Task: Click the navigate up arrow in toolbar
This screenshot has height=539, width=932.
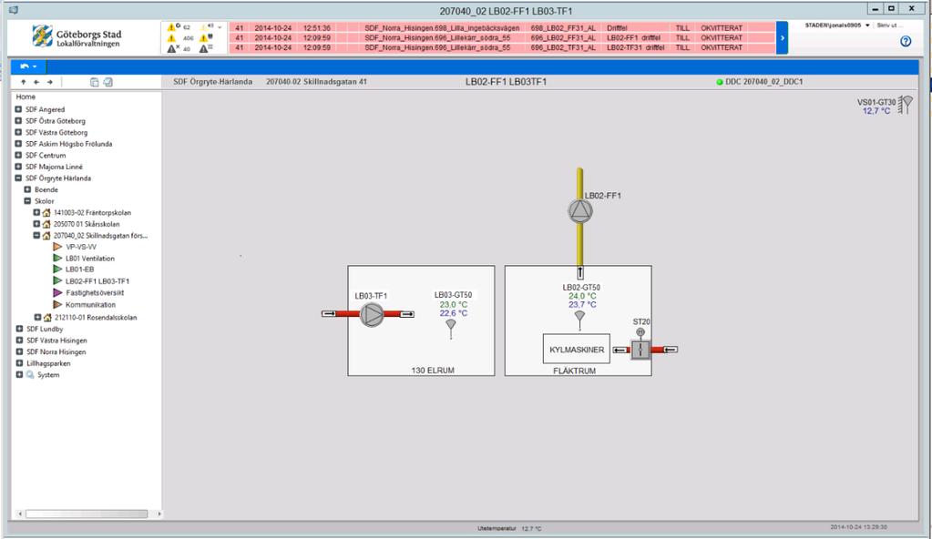Action: click(x=23, y=82)
